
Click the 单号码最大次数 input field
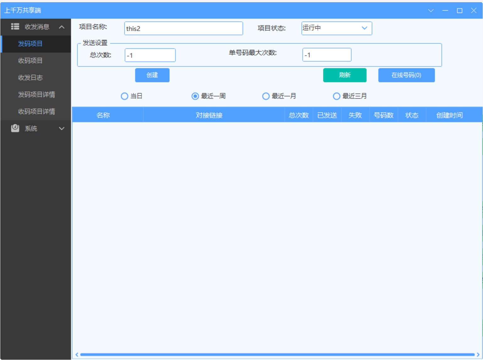tap(327, 55)
